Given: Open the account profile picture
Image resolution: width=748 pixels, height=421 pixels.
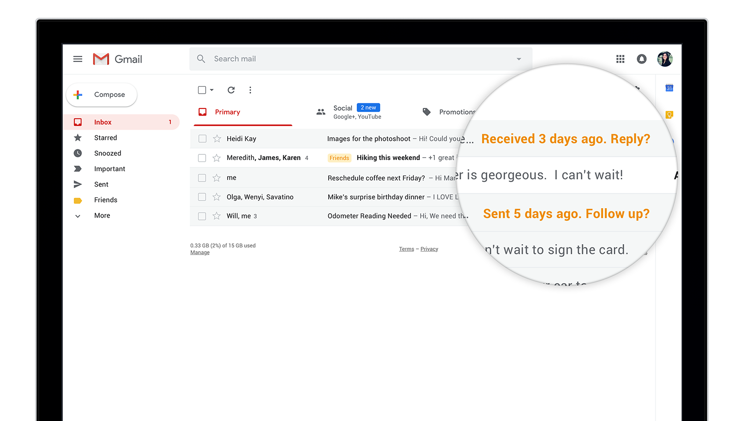Looking at the screenshot, I should (x=665, y=59).
